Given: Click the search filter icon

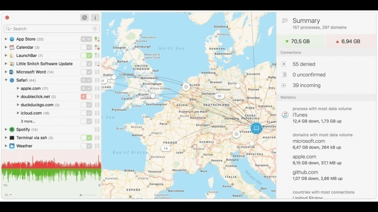Looking at the screenshot, I should (x=95, y=29).
